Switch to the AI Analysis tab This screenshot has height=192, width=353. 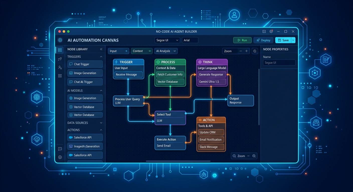[x=166, y=51]
